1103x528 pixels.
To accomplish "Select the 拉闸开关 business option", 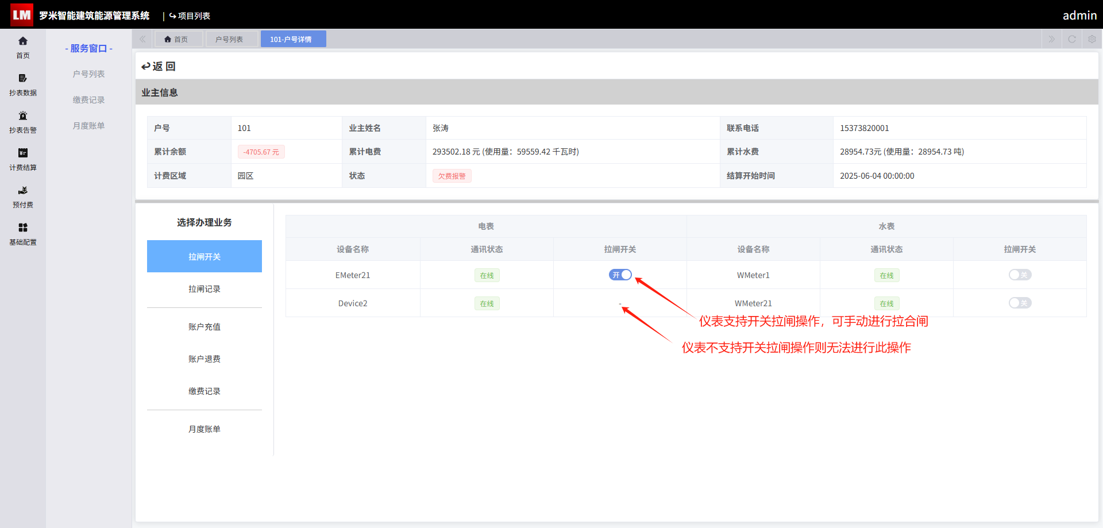I will 205,256.
